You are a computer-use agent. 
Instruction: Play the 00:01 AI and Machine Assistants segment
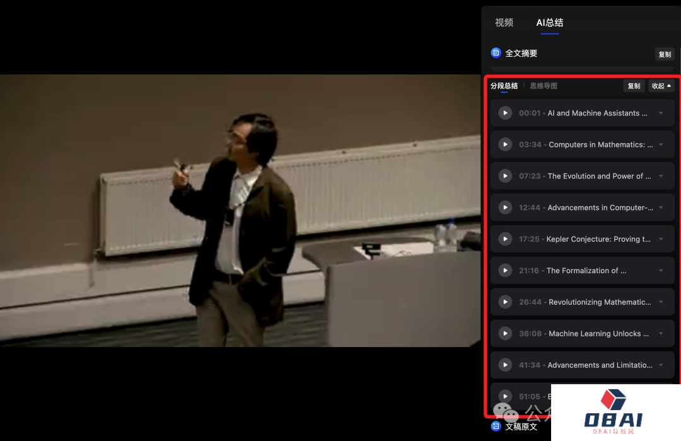tap(505, 113)
